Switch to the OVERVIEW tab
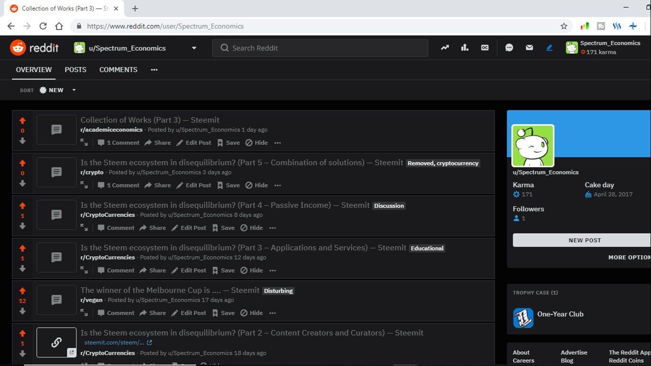Image resolution: width=651 pixels, height=366 pixels. pyautogui.click(x=34, y=70)
